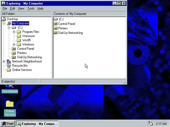Image resolution: width=170 pixels, height=127 pixels.
Task: Select the Desktop label in the tree
Action: pos(12,19)
